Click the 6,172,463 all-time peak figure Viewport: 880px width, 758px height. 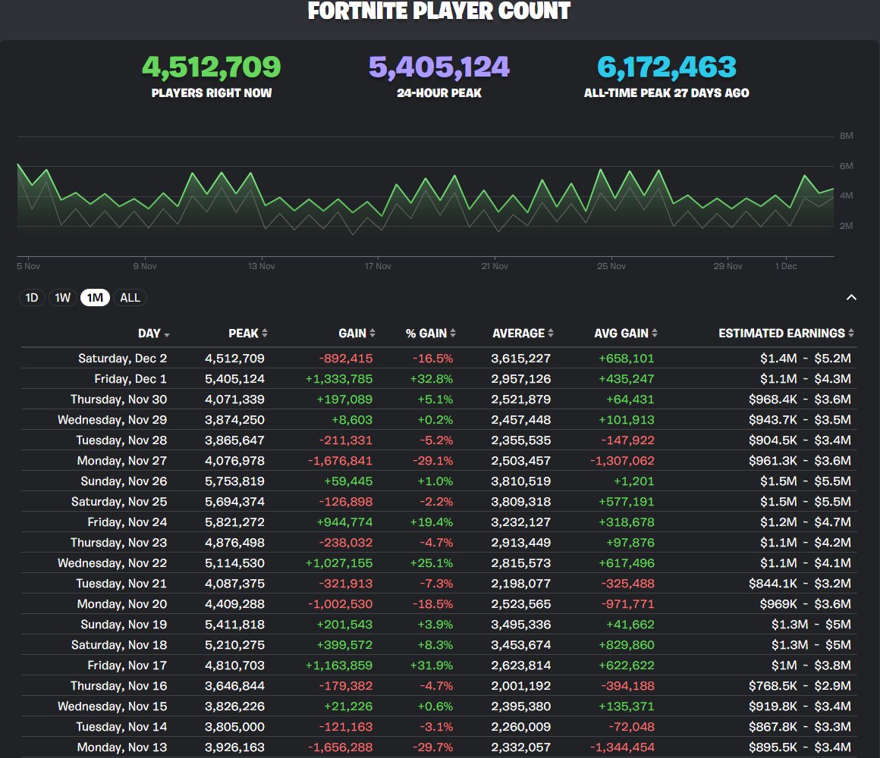tap(667, 67)
